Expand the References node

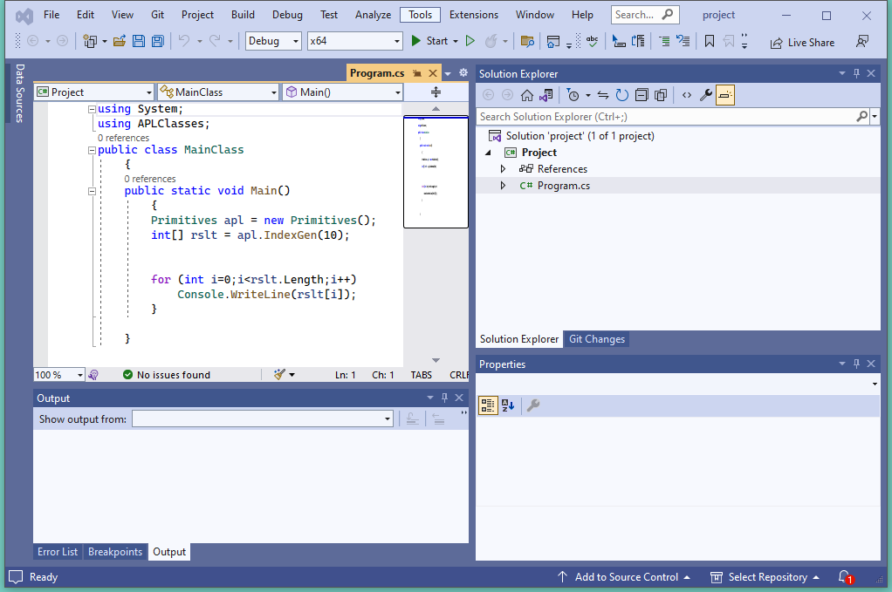(503, 169)
